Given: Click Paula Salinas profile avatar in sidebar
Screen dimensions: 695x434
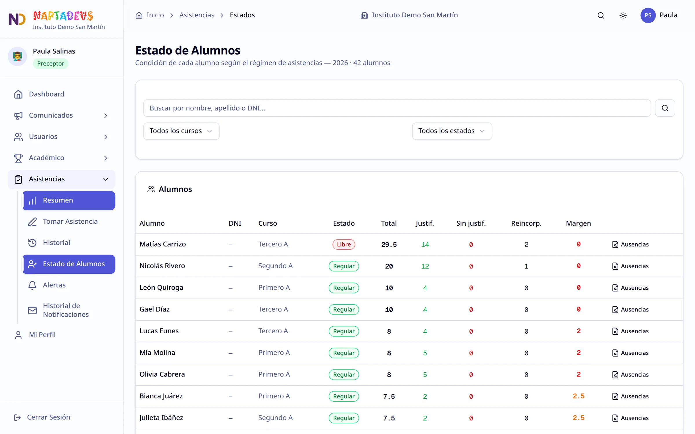Looking at the screenshot, I should pos(17,56).
